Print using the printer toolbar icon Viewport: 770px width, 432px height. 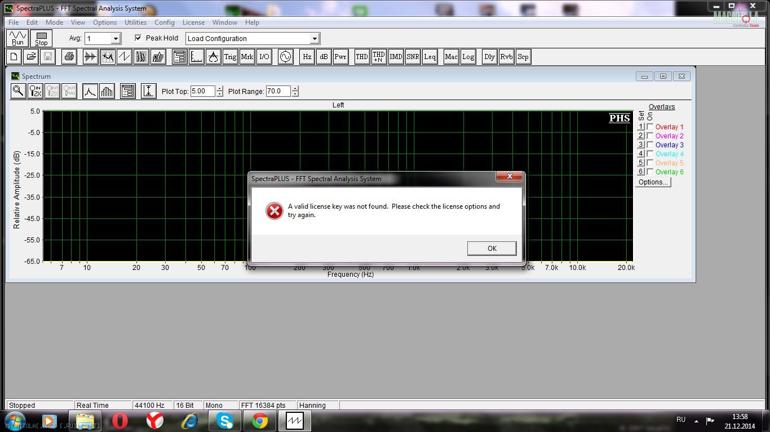pyautogui.click(x=69, y=57)
